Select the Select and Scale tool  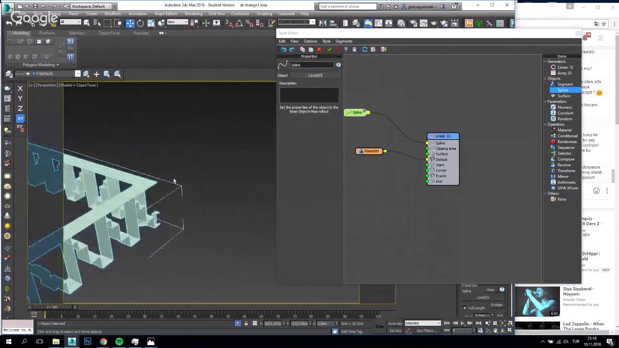point(151,23)
